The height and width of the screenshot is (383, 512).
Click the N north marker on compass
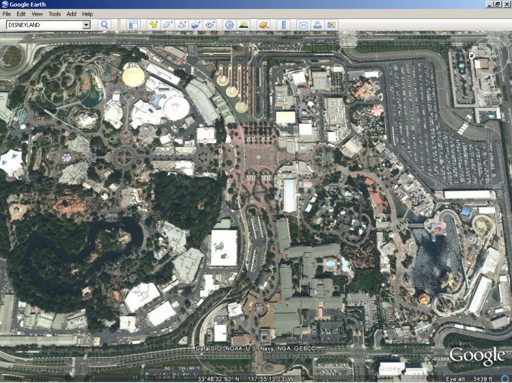point(471,56)
